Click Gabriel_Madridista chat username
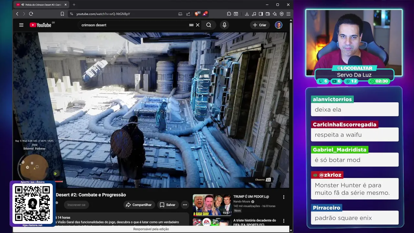Image resolution: width=414 pixels, height=233 pixels. (340, 150)
